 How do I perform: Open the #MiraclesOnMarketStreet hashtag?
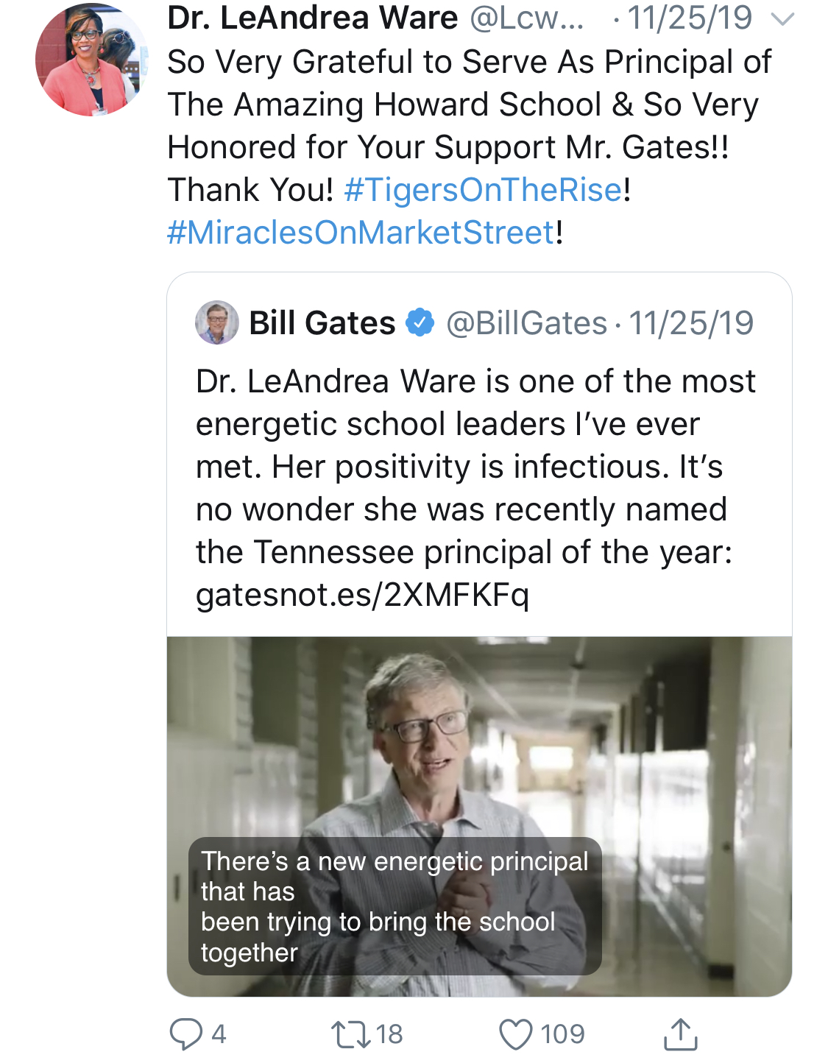point(361,233)
